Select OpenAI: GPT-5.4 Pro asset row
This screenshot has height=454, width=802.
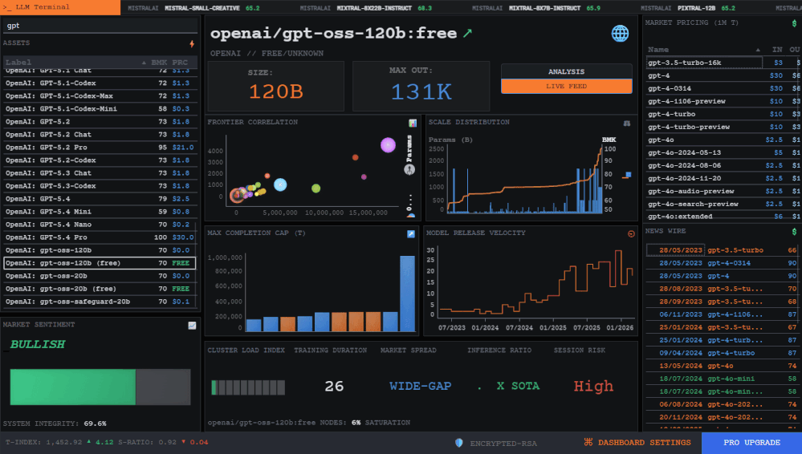[100, 237]
